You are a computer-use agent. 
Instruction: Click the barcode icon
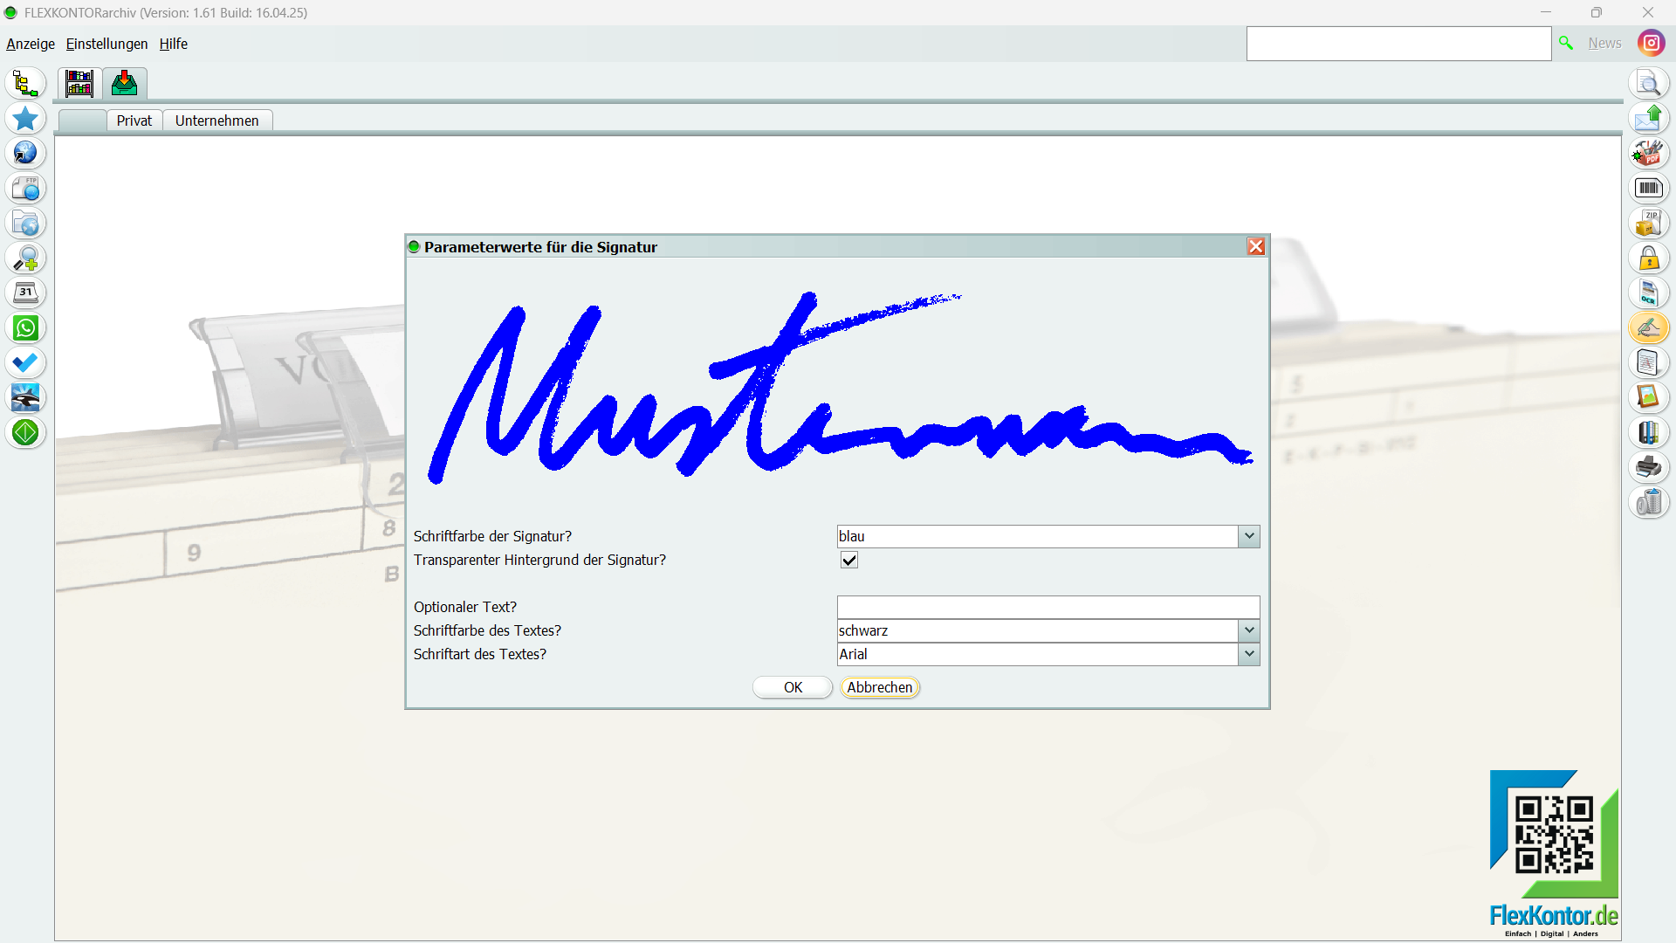pos(1648,189)
